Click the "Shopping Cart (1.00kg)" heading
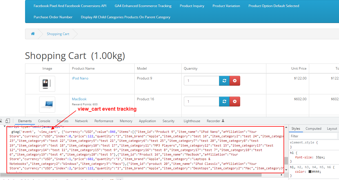This screenshot has width=339, height=180. coord(75,56)
